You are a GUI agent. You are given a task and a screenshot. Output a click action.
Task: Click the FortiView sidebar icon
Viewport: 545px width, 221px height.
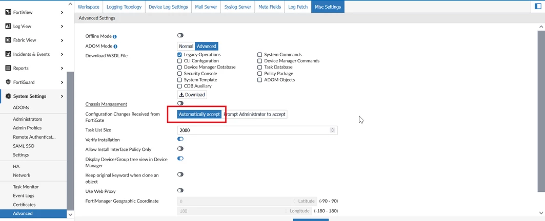click(8, 12)
